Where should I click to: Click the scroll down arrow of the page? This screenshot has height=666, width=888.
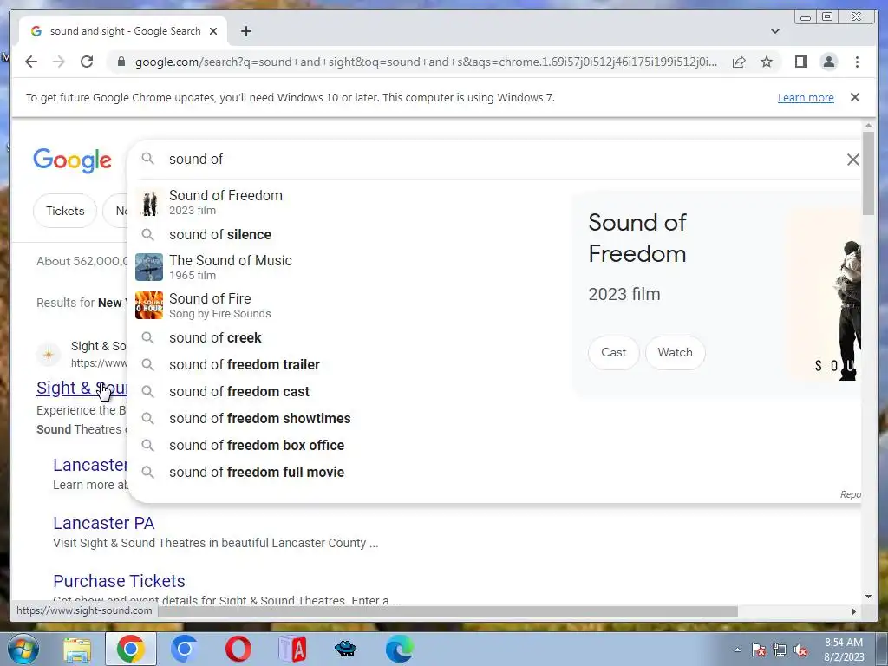coord(868,597)
